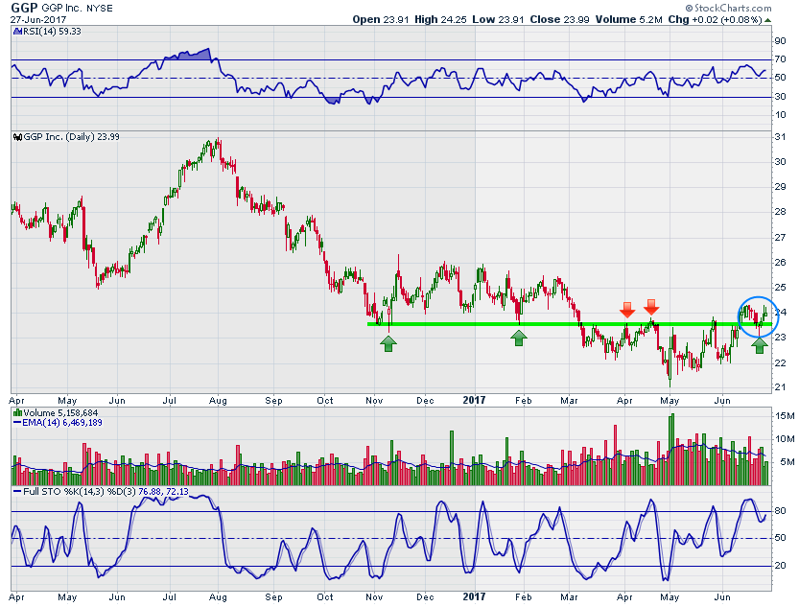Image resolution: width=799 pixels, height=607 pixels.
Task: Click the green up-triangle icon after Chg value
Action: coord(768,20)
